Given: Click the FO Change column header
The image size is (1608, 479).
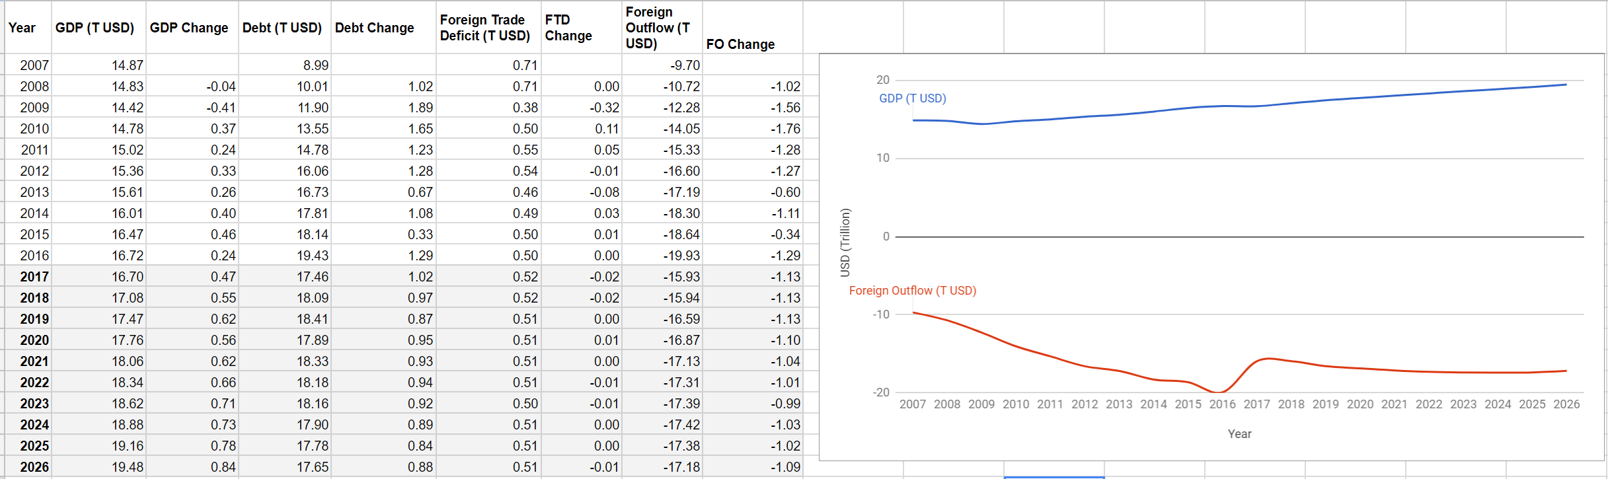Looking at the screenshot, I should click(x=752, y=27).
